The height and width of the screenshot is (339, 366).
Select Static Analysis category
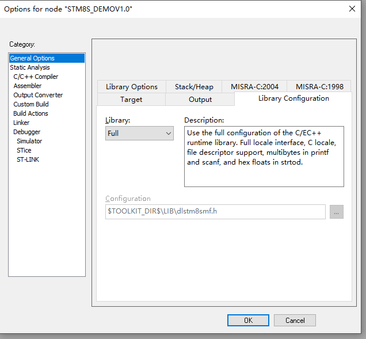pos(30,67)
